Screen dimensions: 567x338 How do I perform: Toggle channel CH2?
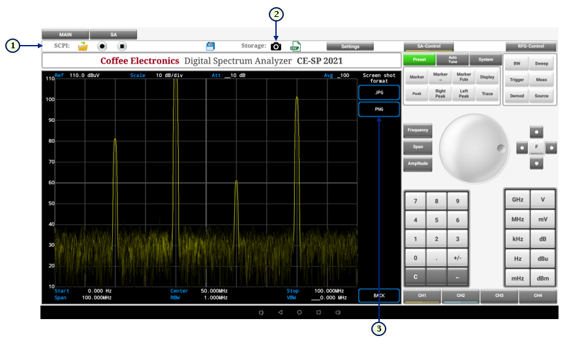coord(460,296)
